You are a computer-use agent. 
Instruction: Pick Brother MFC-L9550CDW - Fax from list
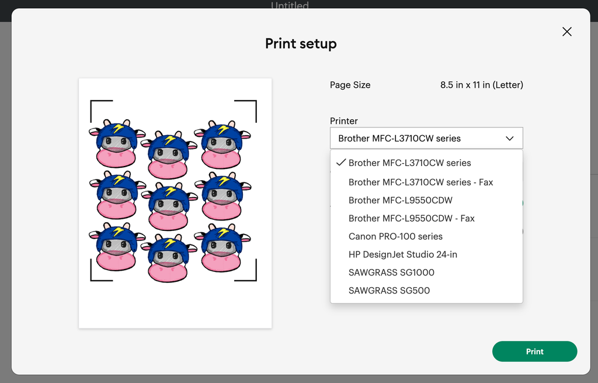[x=411, y=219]
